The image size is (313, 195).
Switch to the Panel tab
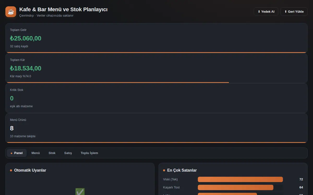pyautogui.click(x=17, y=153)
